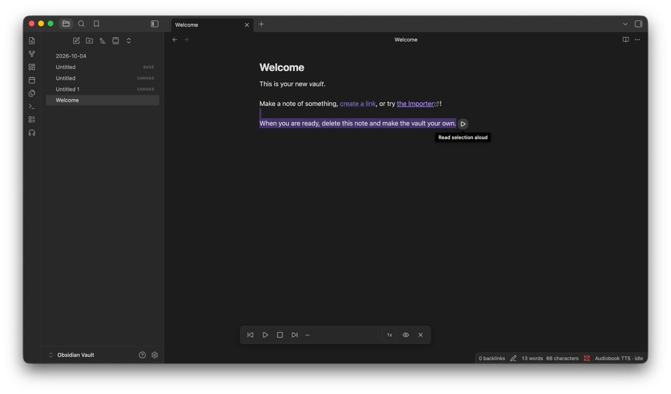Image resolution: width=671 pixels, height=394 pixels.
Task: Click the red sync status icon
Action: pos(587,358)
